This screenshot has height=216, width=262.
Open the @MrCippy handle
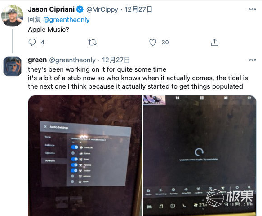pyautogui.click(x=102, y=9)
